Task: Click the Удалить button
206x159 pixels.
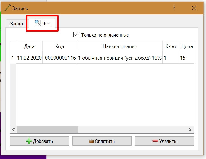Action: click(164, 141)
